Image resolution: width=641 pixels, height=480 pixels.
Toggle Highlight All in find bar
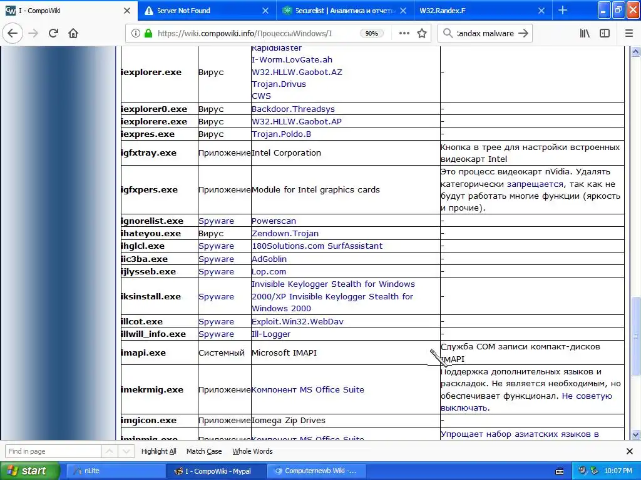pyautogui.click(x=158, y=451)
